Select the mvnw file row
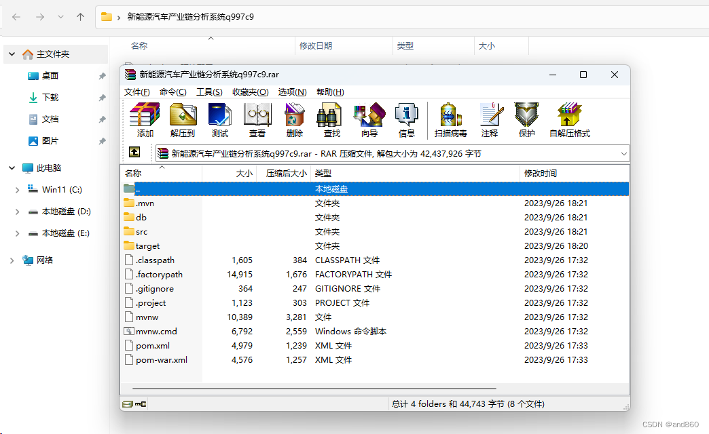 (x=375, y=317)
